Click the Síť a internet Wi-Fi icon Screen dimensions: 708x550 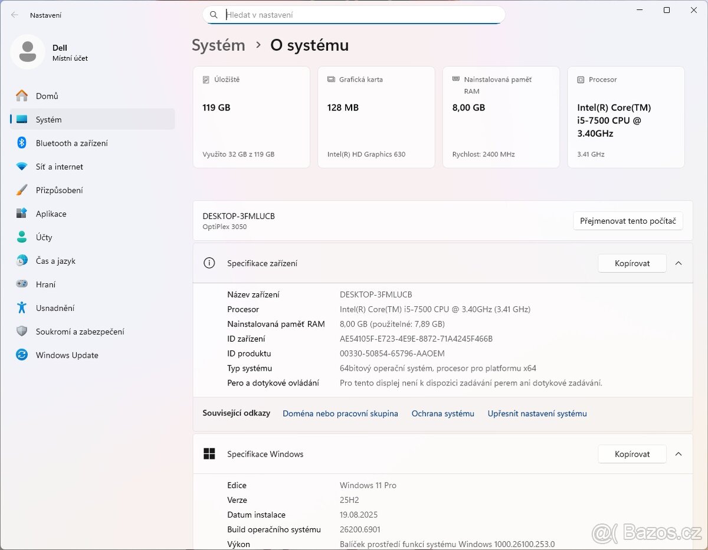22,166
